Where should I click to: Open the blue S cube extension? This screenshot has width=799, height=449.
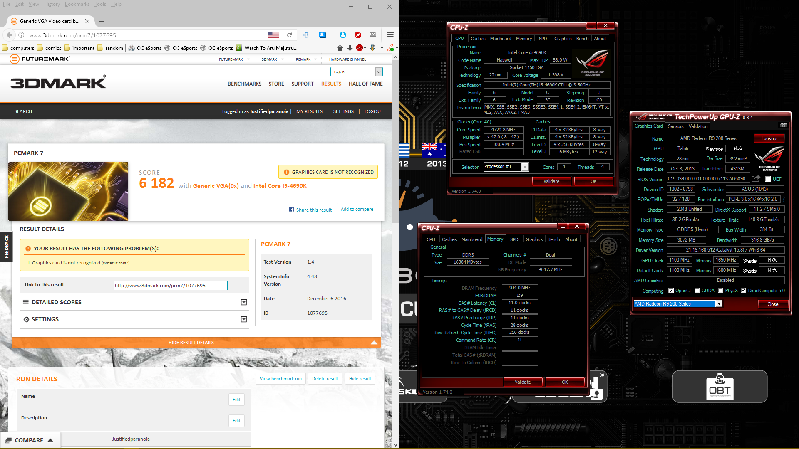pos(323,35)
